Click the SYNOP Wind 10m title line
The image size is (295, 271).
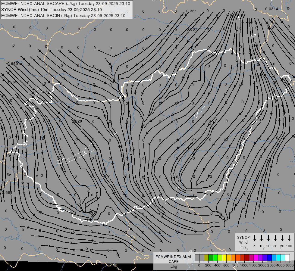click(x=53, y=10)
